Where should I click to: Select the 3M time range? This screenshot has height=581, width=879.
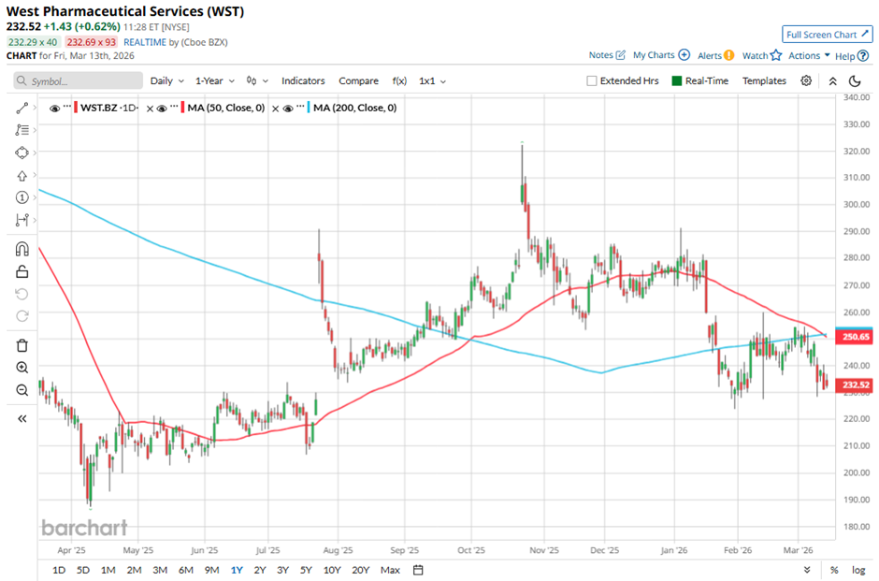click(x=160, y=570)
